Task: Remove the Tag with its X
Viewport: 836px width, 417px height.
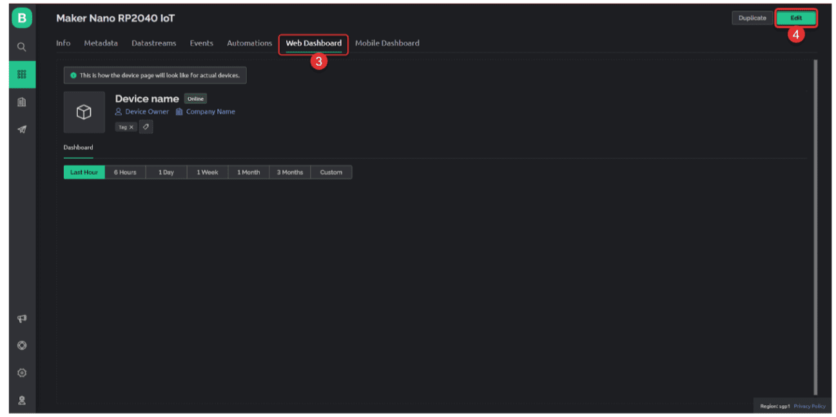Action: tap(131, 127)
